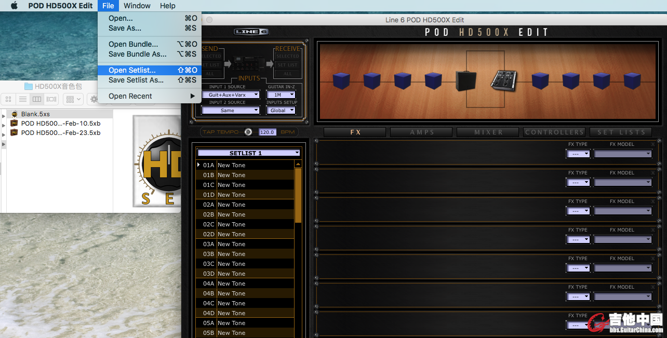Switch to the CONTROLLERS tab

tap(554, 132)
